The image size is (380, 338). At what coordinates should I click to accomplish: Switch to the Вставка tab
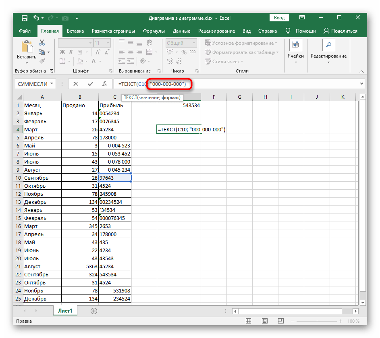coord(75,31)
